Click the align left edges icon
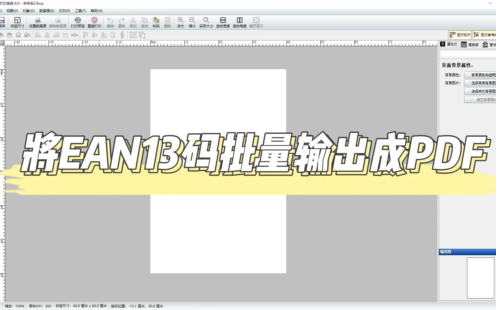 pos(38,35)
